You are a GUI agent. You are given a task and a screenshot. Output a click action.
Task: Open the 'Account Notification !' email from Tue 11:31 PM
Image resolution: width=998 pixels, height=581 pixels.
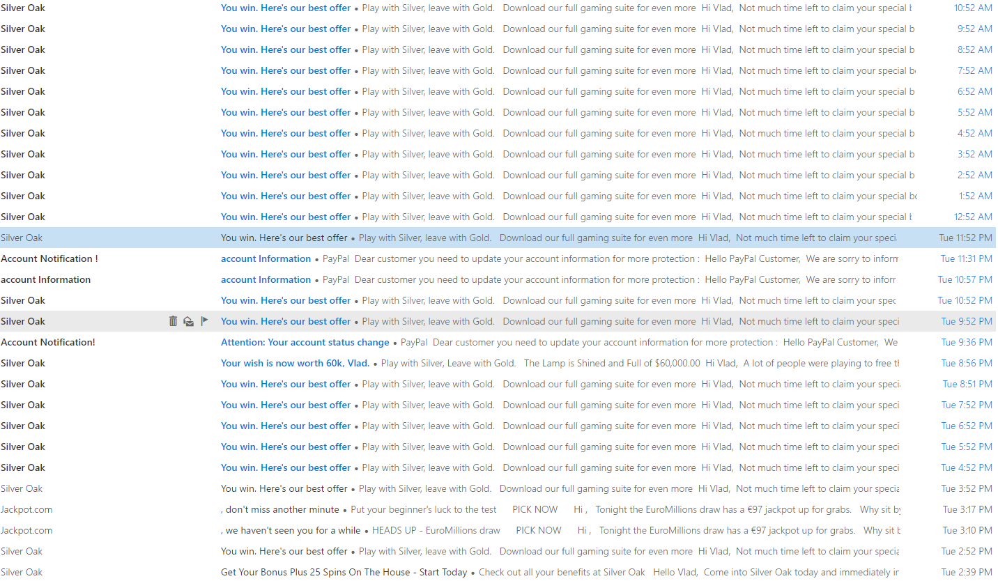(x=499, y=258)
